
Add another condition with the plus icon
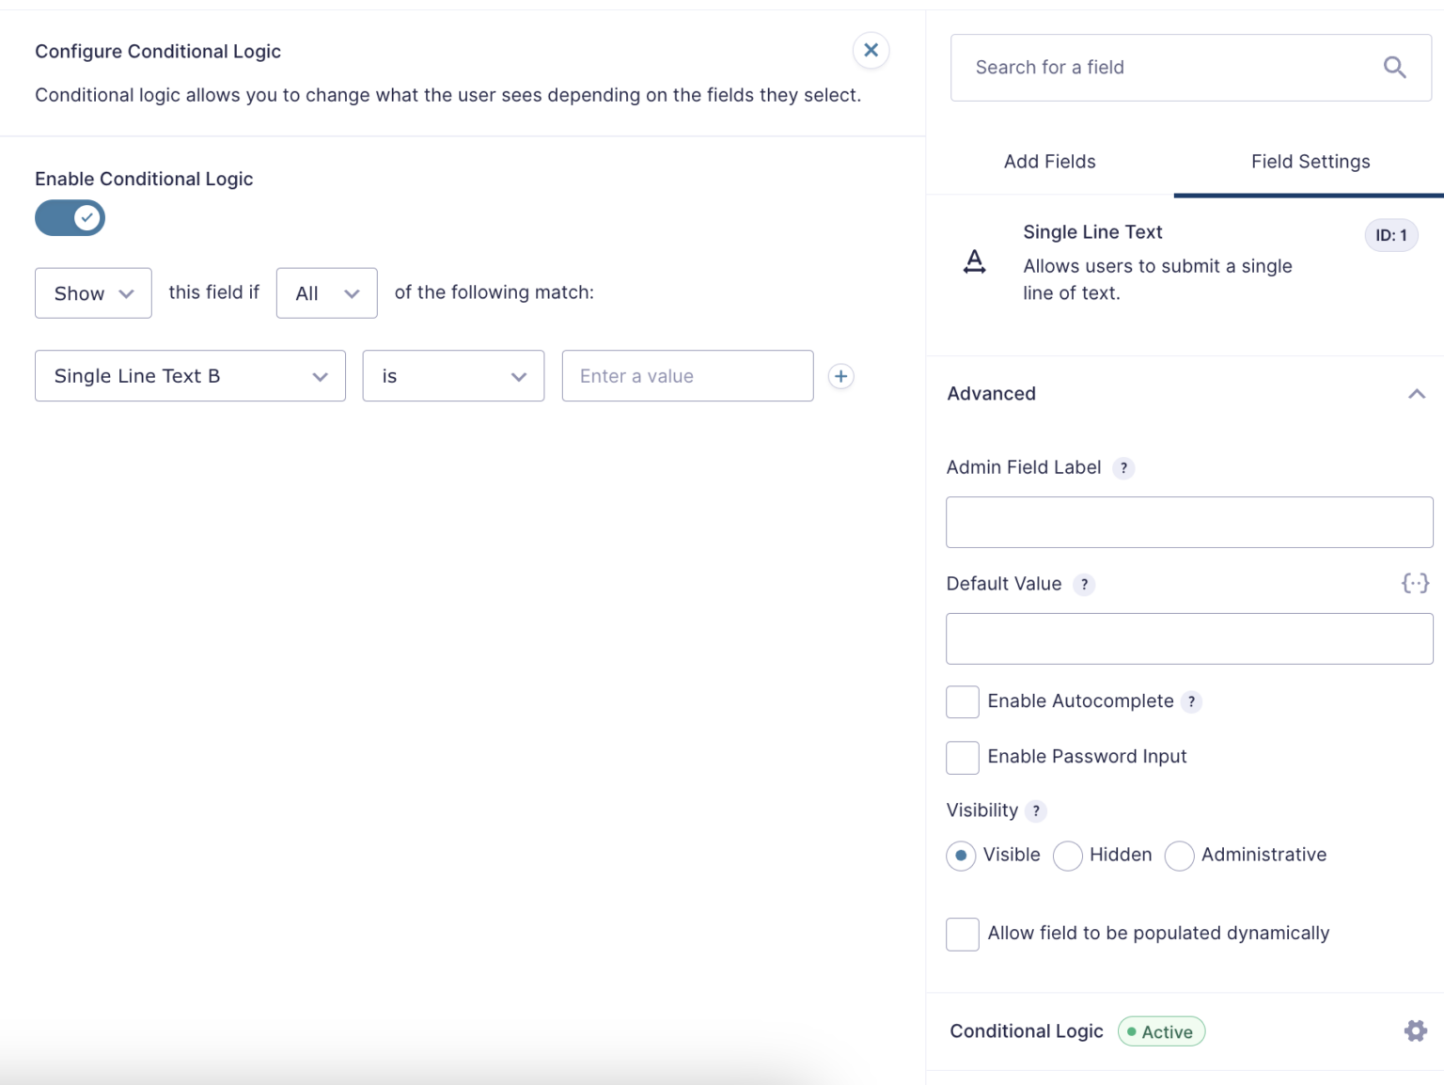pos(840,375)
